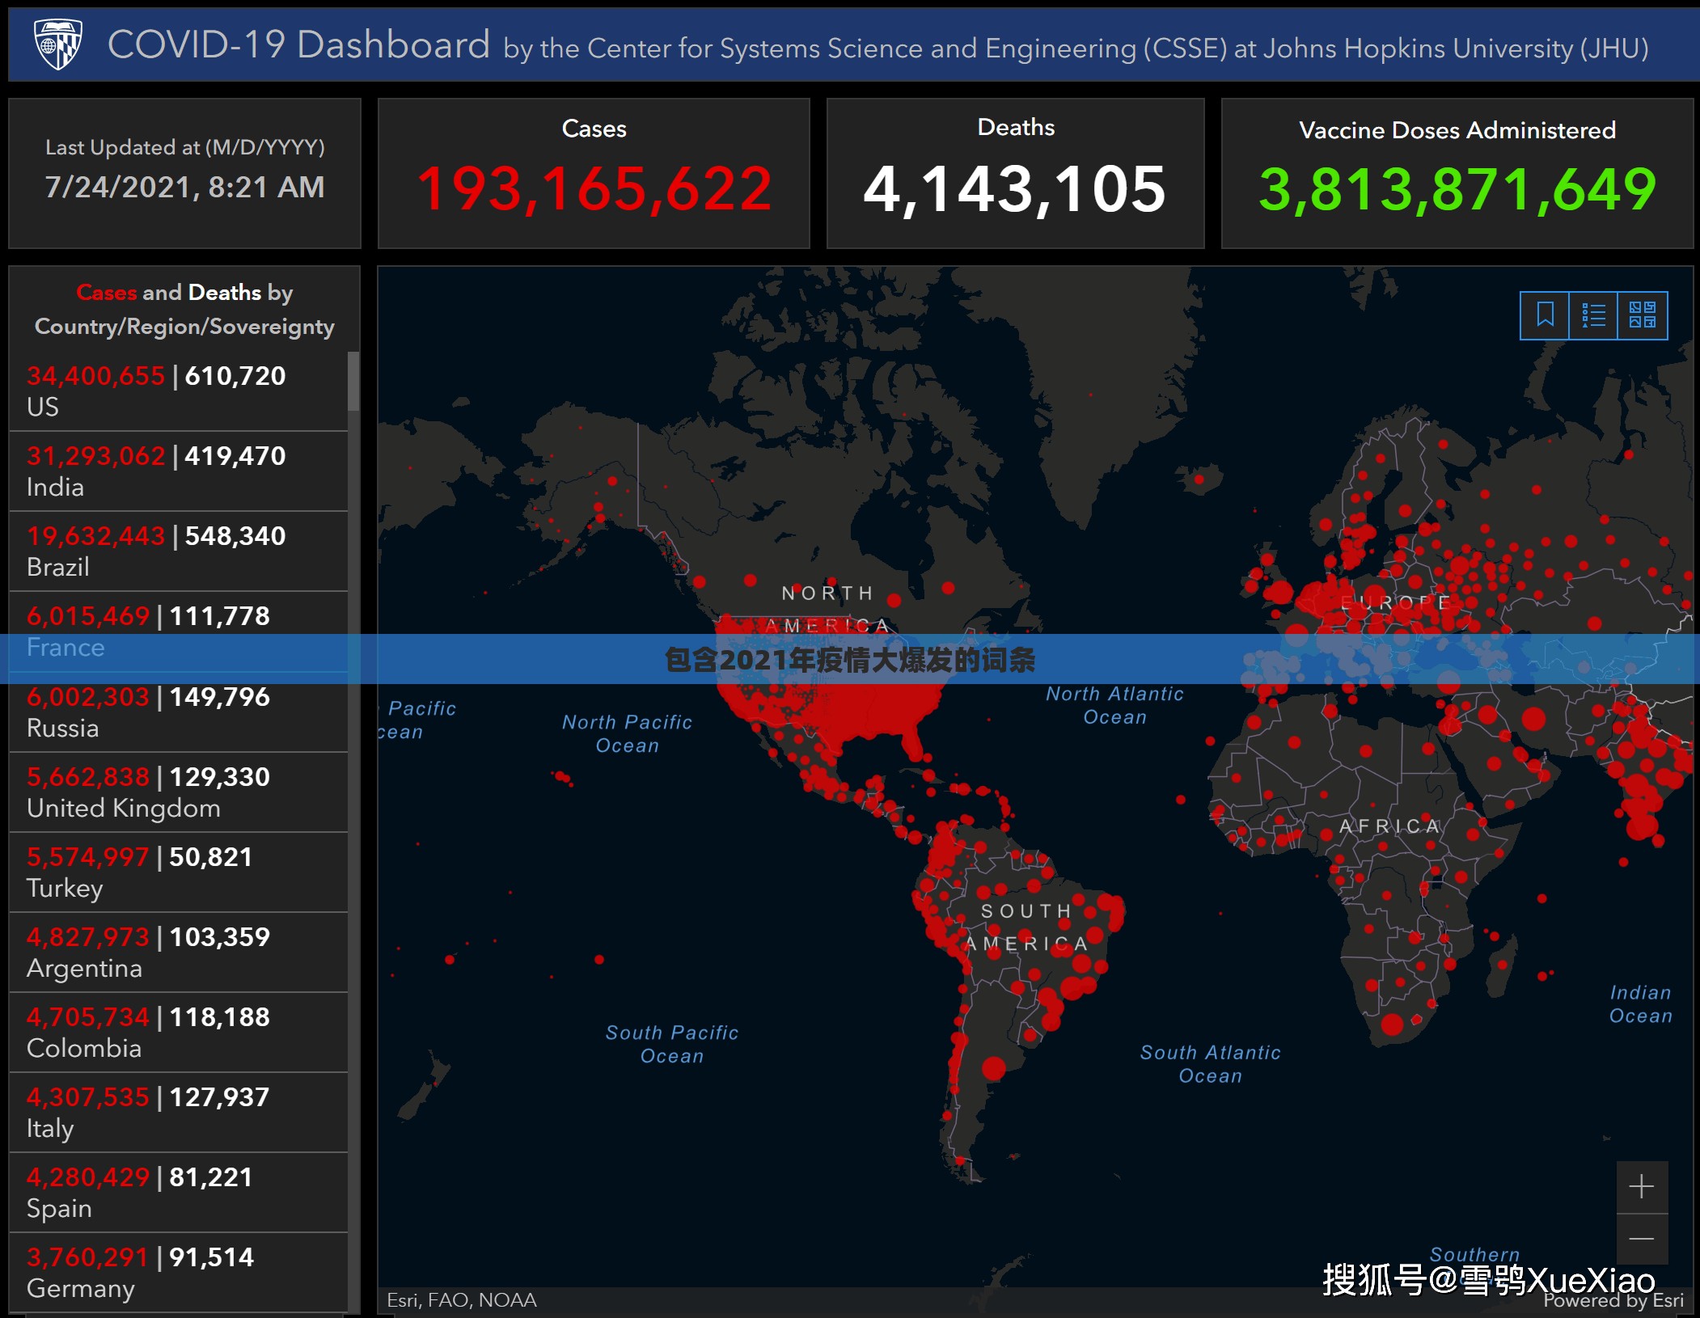The image size is (1700, 1318).
Task: Select the US row in country list
Action: point(179,391)
